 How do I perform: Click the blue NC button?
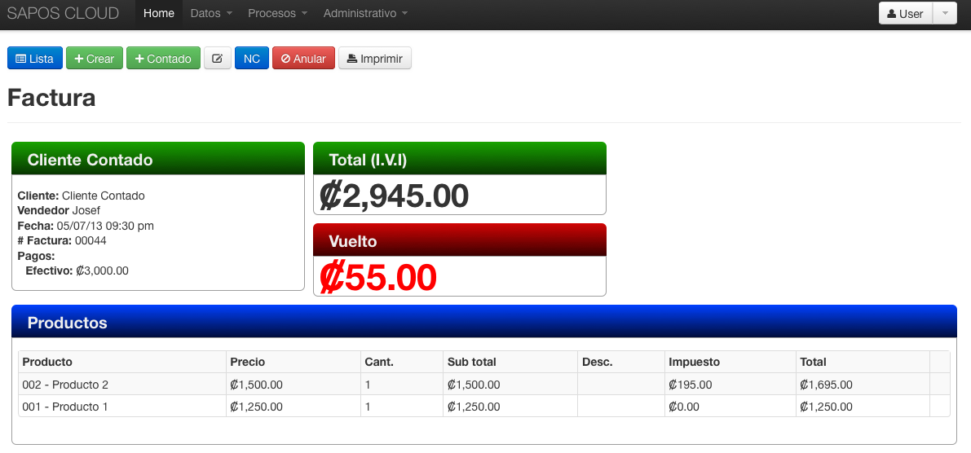[x=252, y=59]
